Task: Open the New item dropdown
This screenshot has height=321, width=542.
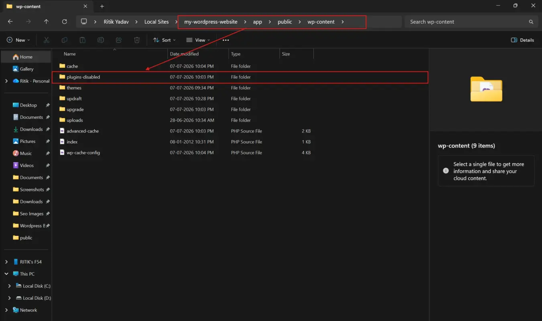Action: pyautogui.click(x=18, y=40)
